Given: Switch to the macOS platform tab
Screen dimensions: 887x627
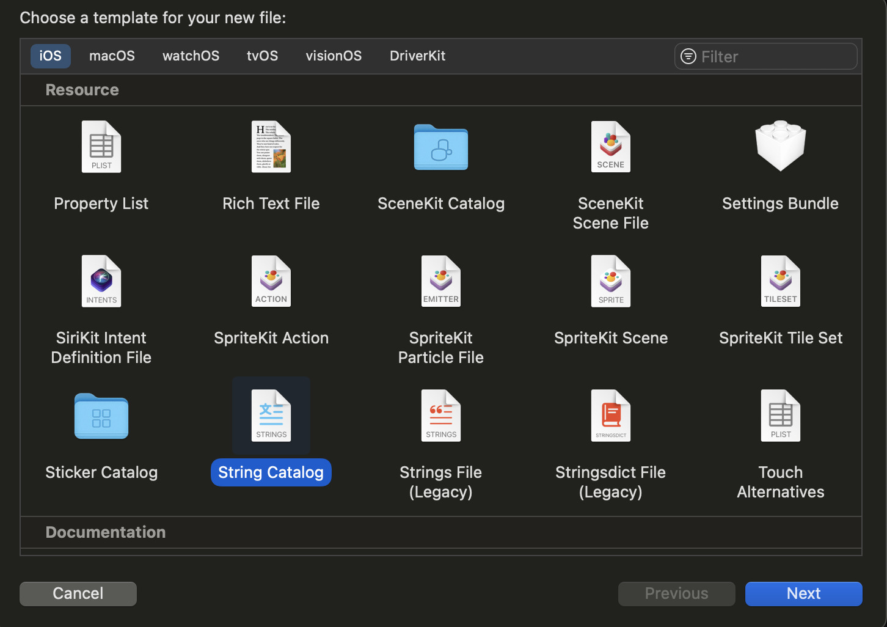Looking at the screenshot, I should coord(112,56).
